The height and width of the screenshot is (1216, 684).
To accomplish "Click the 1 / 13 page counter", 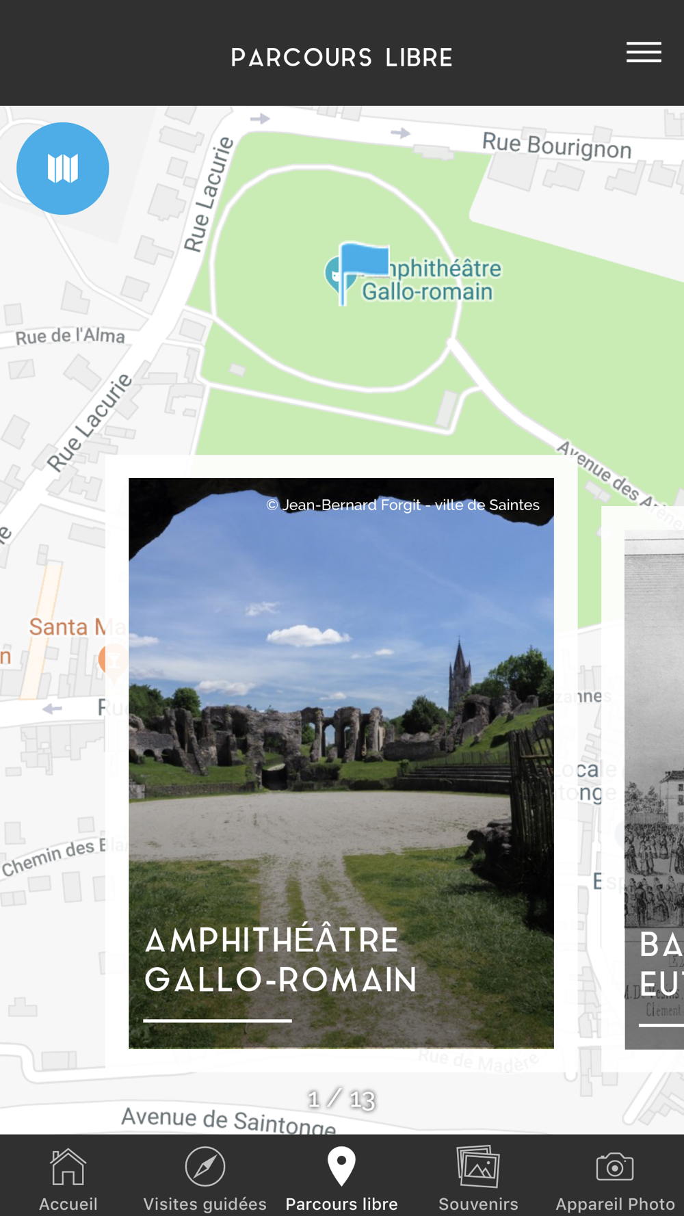I will coord(341,1099).
